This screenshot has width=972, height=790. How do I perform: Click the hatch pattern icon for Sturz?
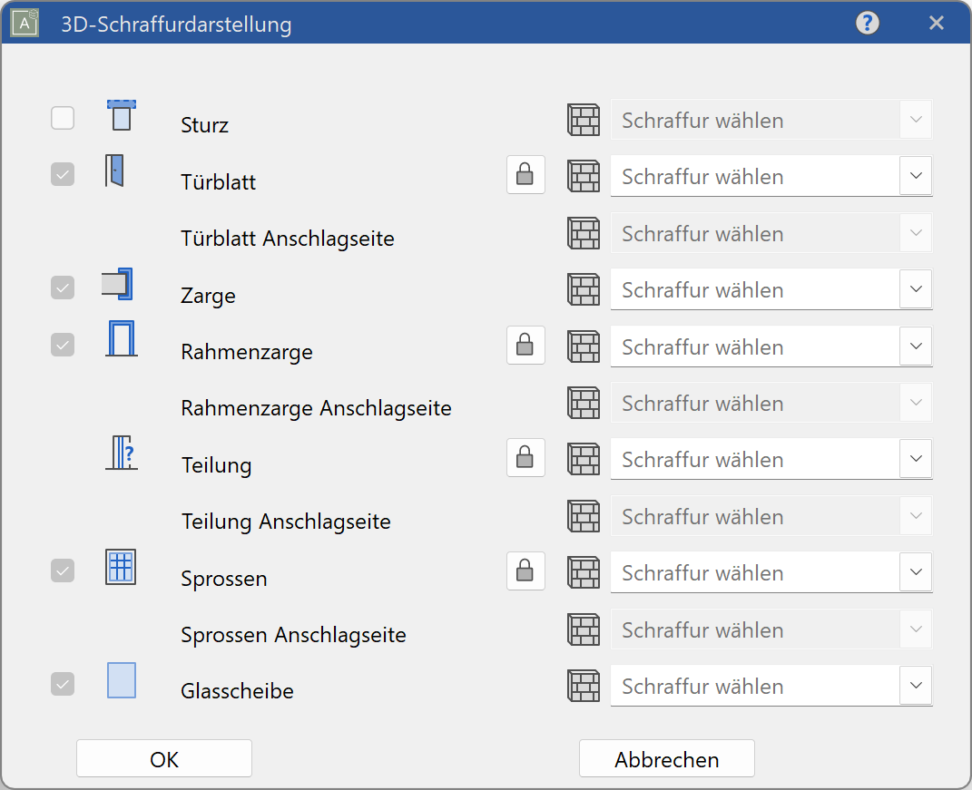[x=584, y=120]
